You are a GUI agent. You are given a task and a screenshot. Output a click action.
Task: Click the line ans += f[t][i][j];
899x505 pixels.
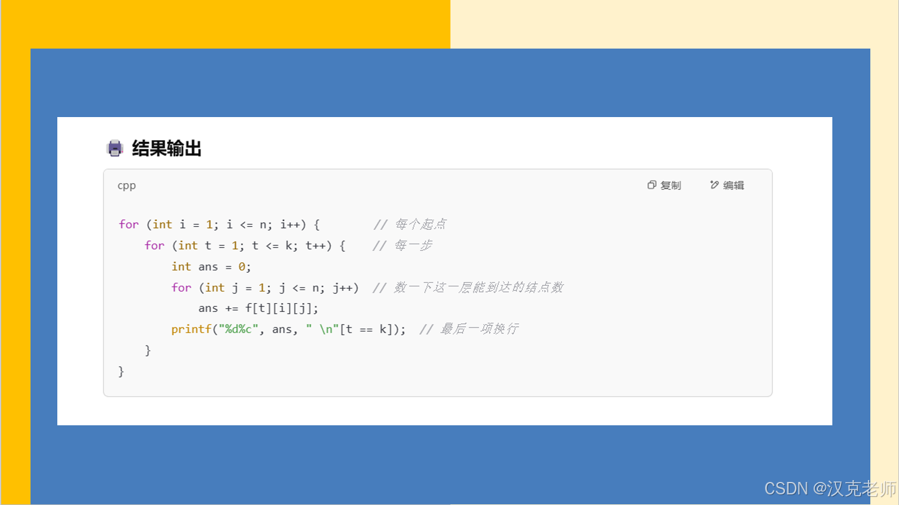[x=259, y=308]
